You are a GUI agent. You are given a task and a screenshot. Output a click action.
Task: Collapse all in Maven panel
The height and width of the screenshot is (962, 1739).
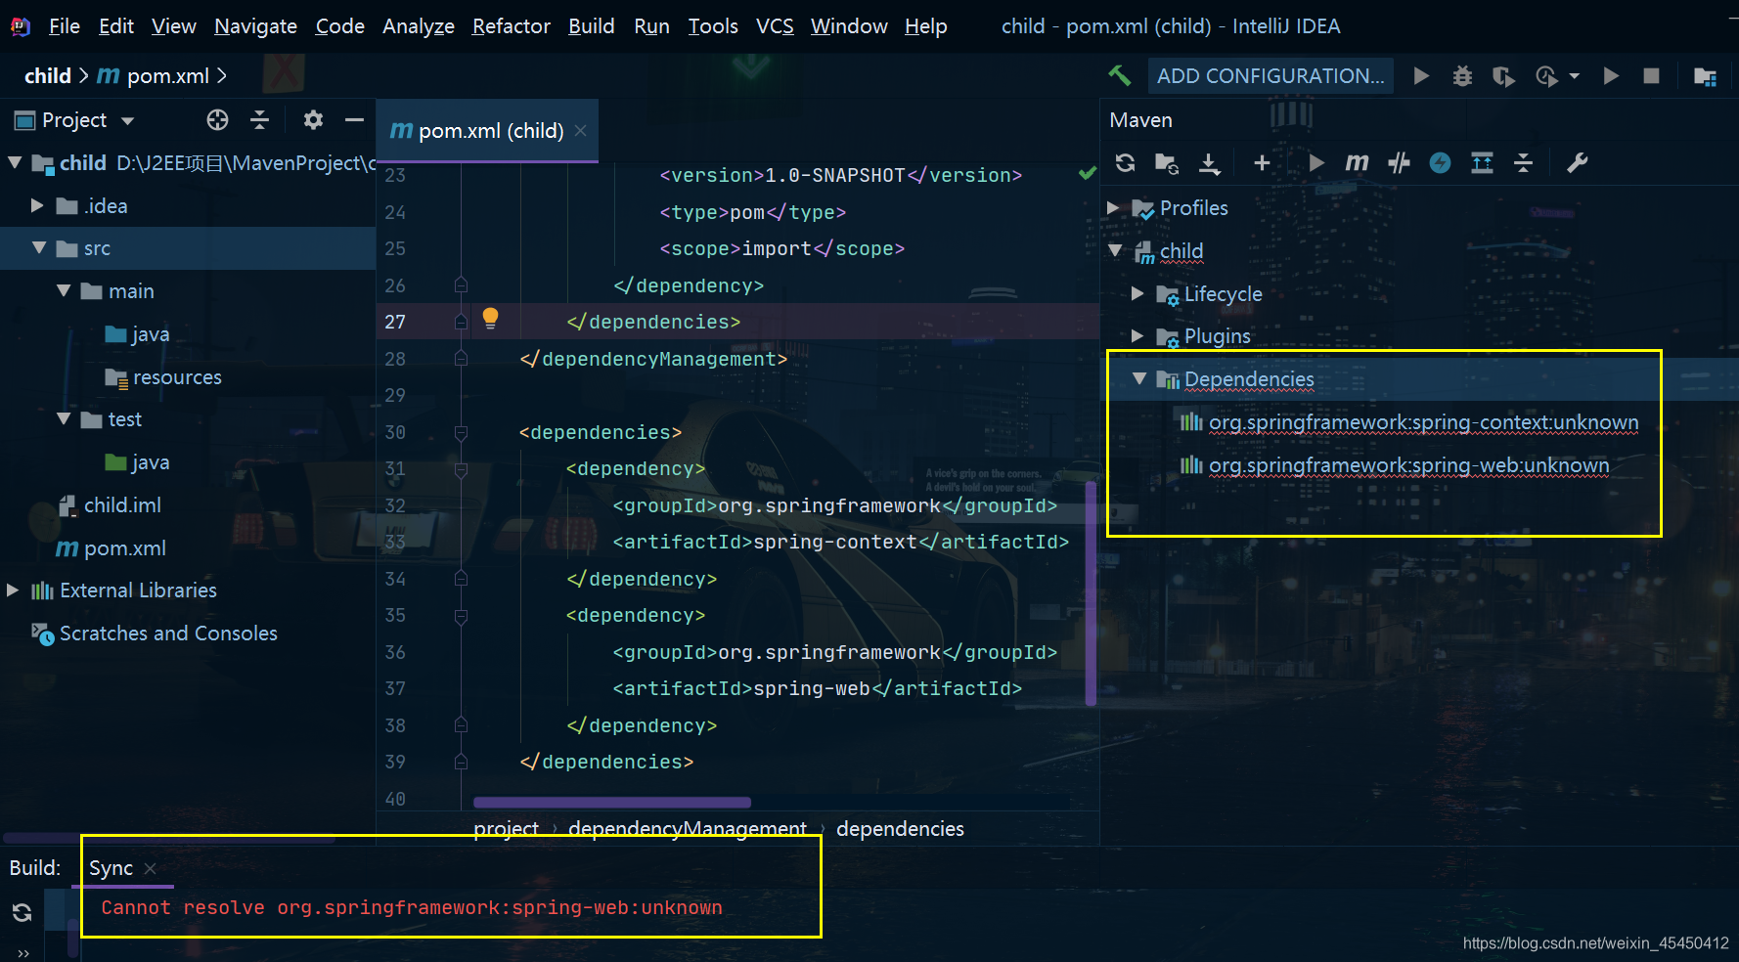(1523, 163)
